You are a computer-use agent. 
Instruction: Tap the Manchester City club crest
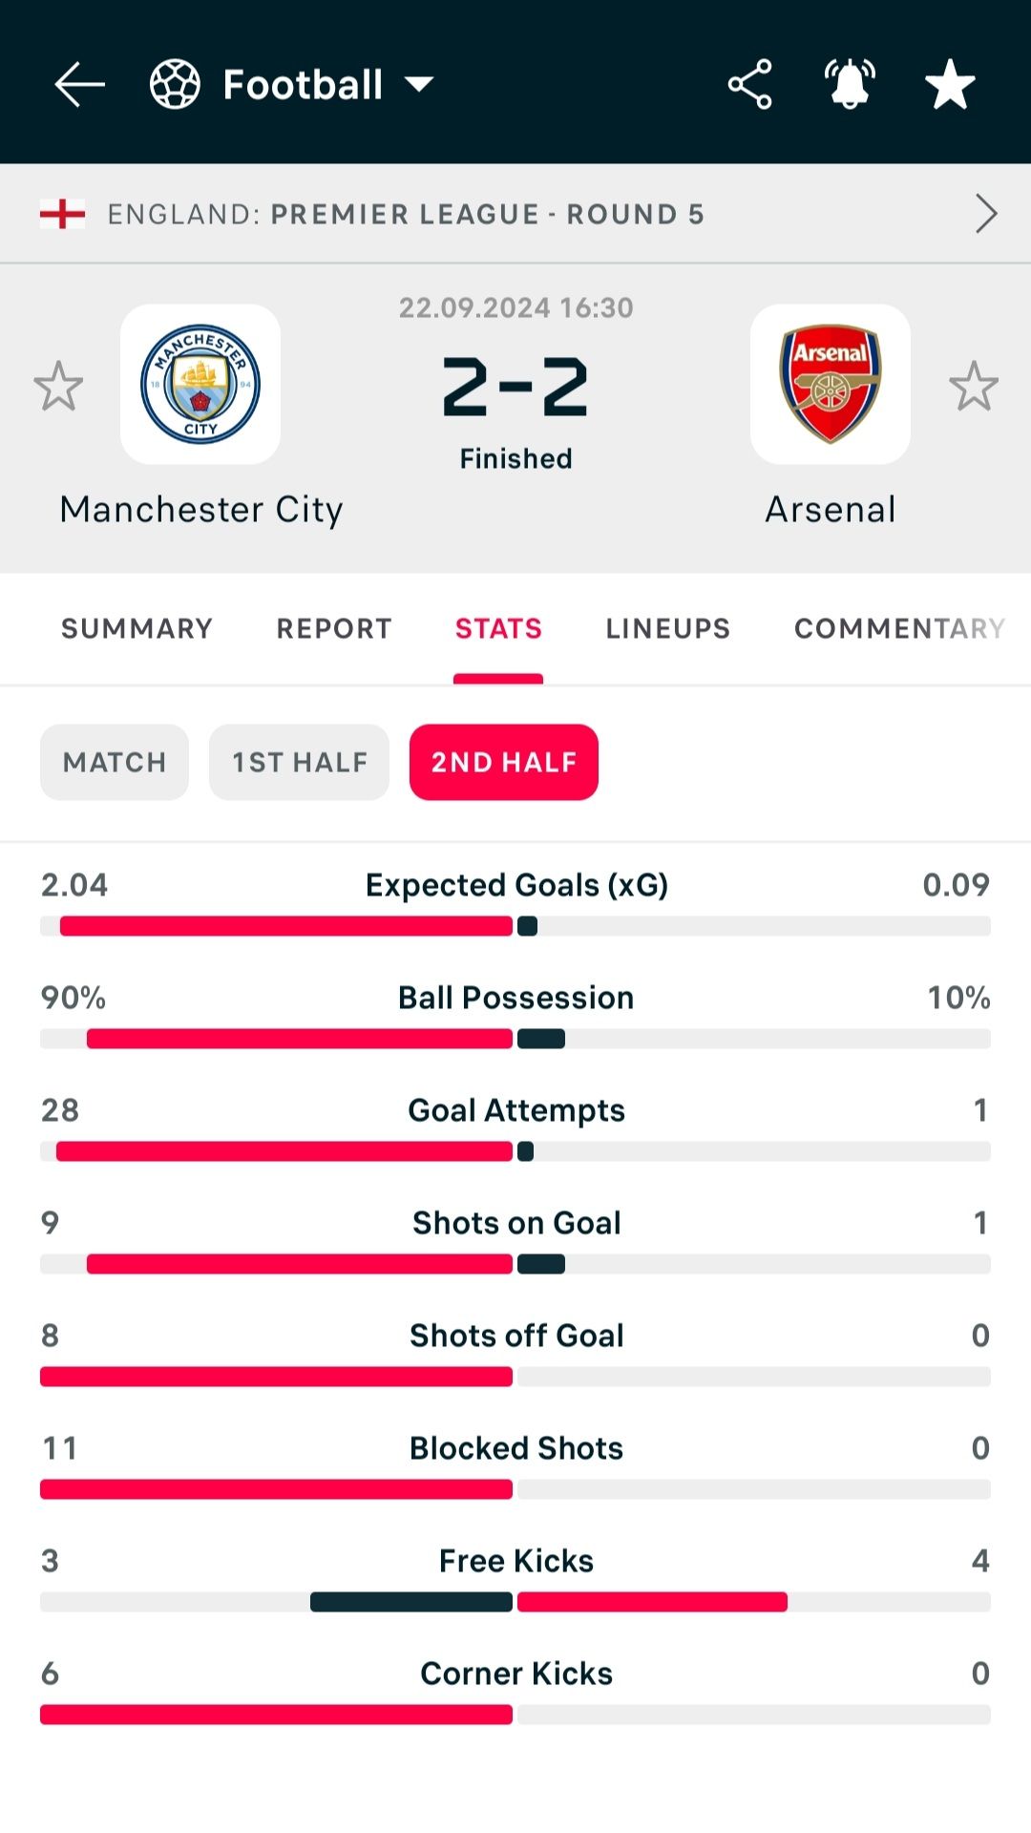tap(200, 385)
